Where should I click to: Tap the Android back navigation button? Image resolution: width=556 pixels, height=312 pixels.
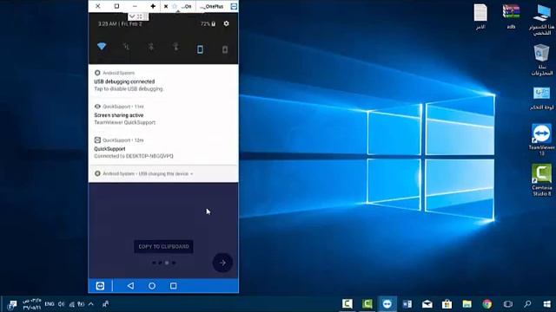pyautogui.click(x=130, y=285)
